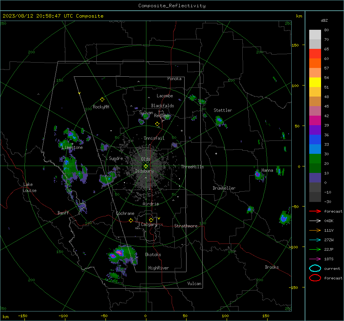Click the dBZ legend heading
This screenshot has width=344, height=321.
tap(324, 21)
